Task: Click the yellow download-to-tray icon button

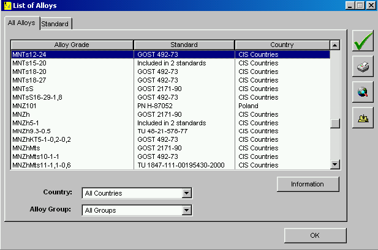Action: [363, 117]
